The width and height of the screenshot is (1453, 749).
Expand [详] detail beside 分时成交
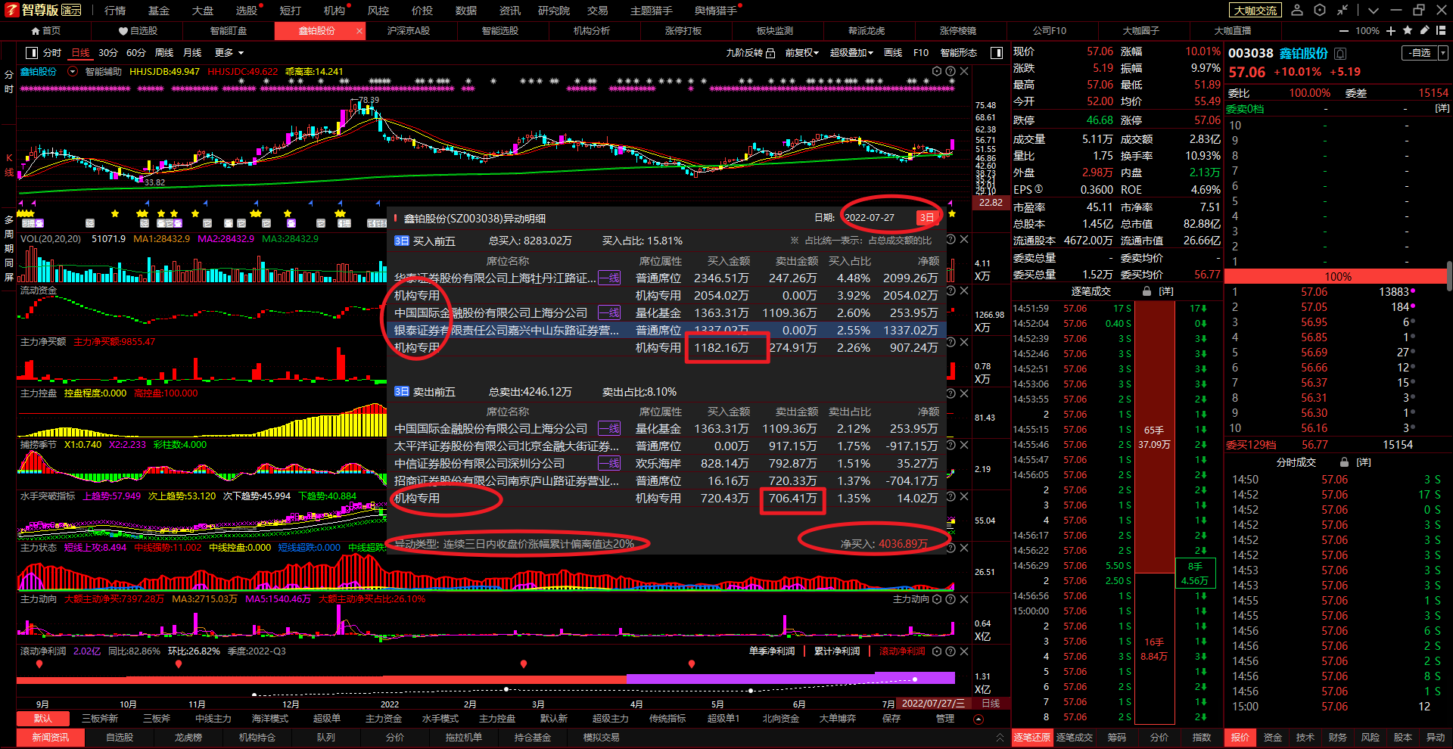[x=1364, y=462]
